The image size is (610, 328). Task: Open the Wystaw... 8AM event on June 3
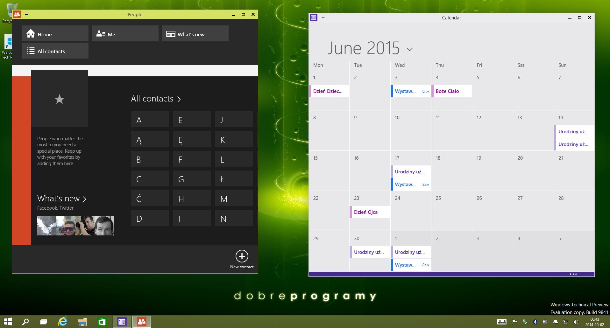411,91
